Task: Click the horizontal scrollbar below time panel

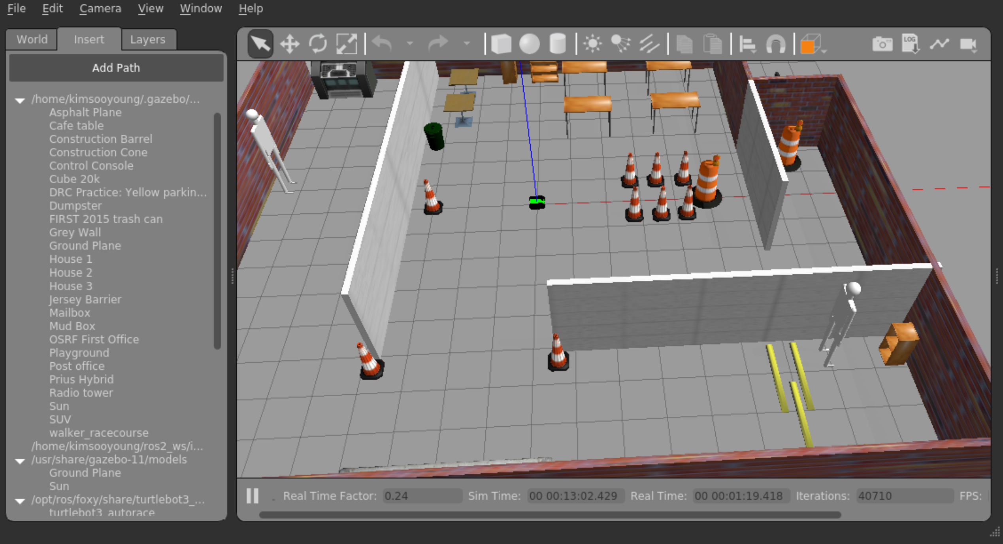Action: pos(549,515)
